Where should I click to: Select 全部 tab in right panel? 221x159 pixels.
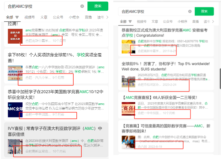123,21
